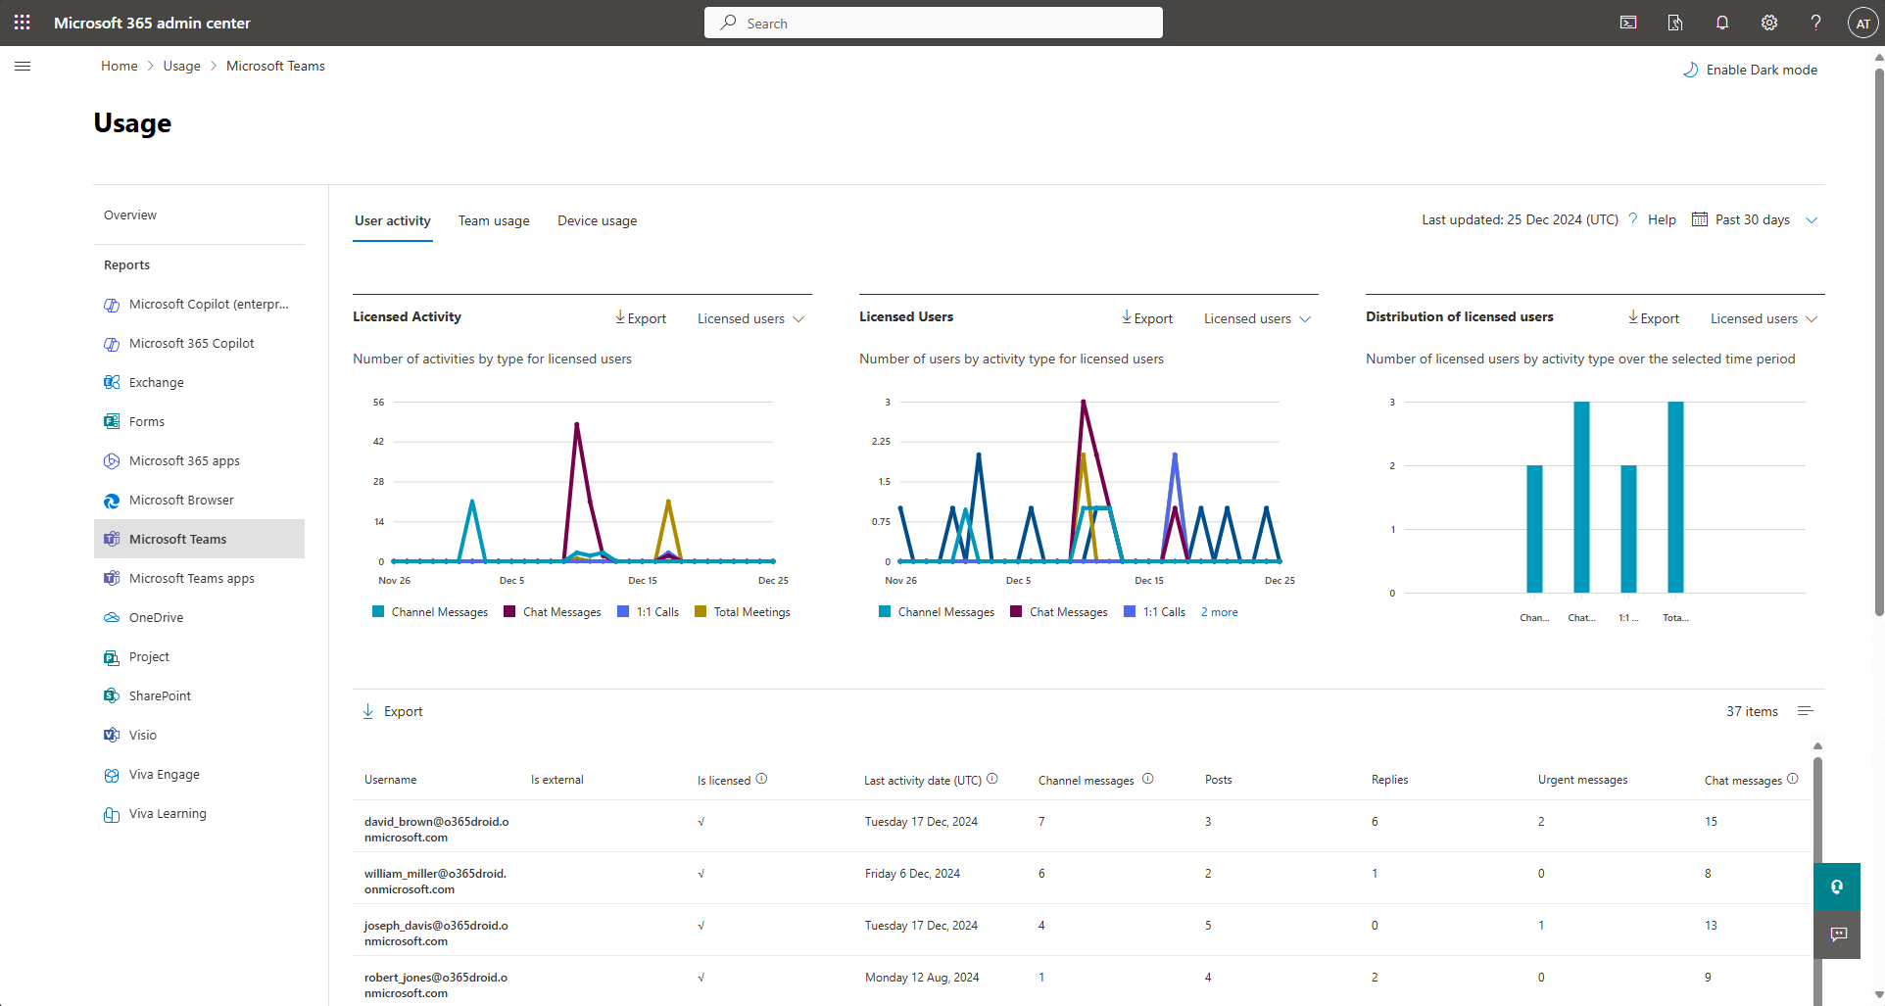1885x1006 pixels.
Task: Open the AT account avatar menu
Action: (1861, 23)
